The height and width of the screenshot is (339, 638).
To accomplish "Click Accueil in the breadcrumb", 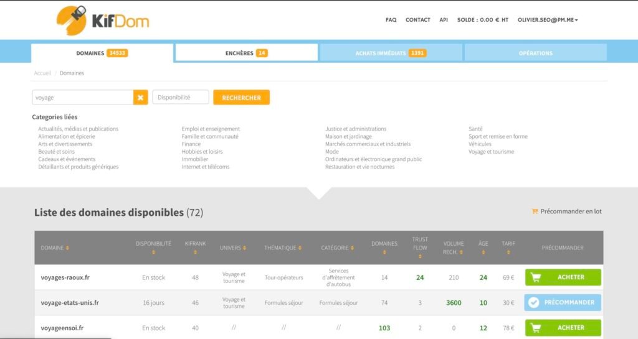I will click(43, 73).
